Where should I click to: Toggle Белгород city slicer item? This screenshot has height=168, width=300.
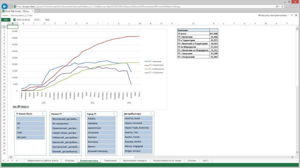pos(101,142)
